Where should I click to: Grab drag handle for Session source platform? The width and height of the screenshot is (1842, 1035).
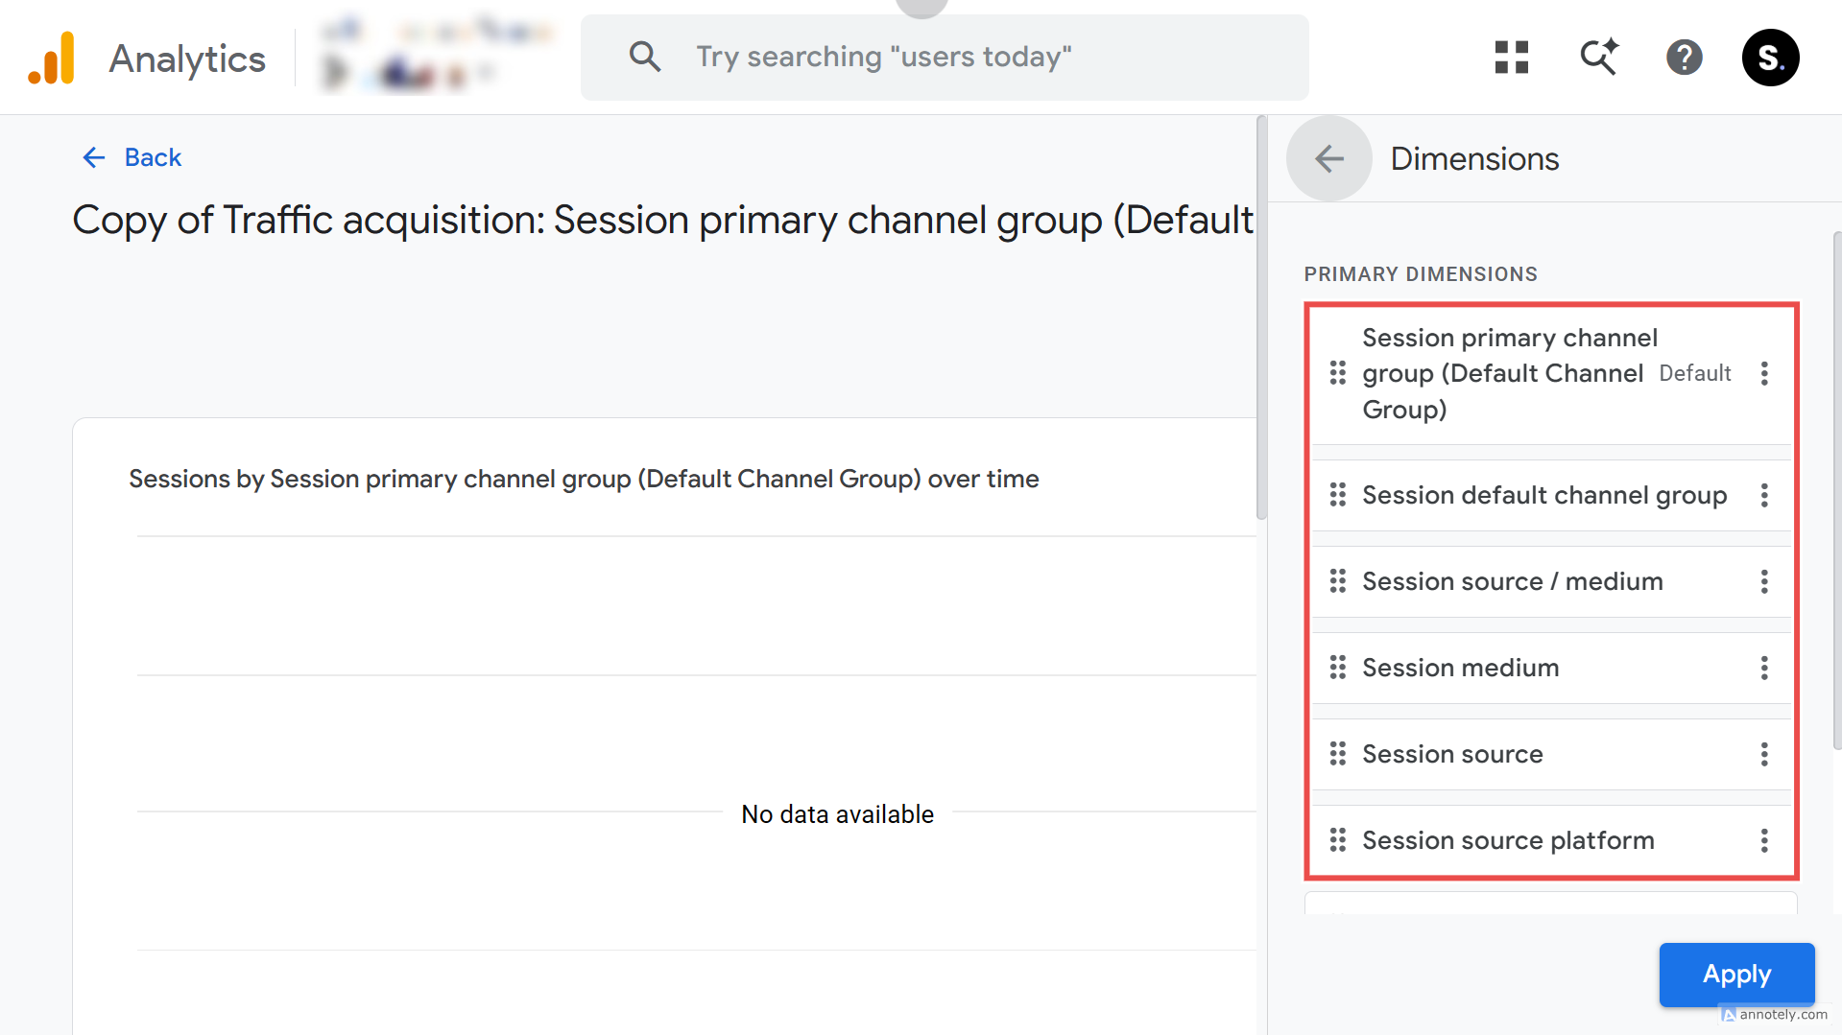pyautogui.click(x=1337, y=840)
